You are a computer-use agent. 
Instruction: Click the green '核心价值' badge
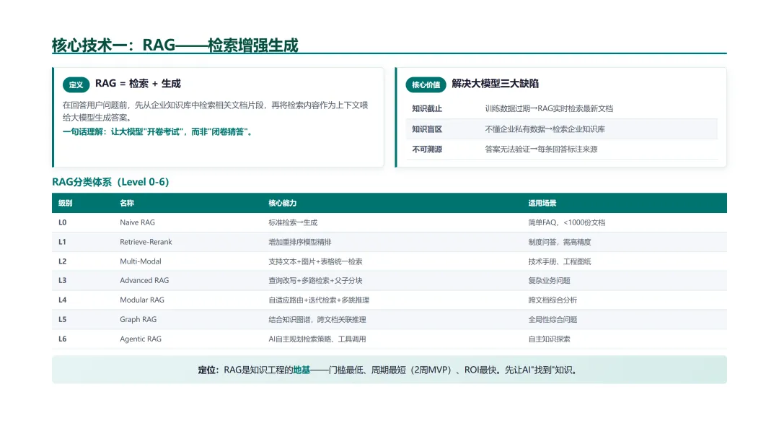(426, 84)
